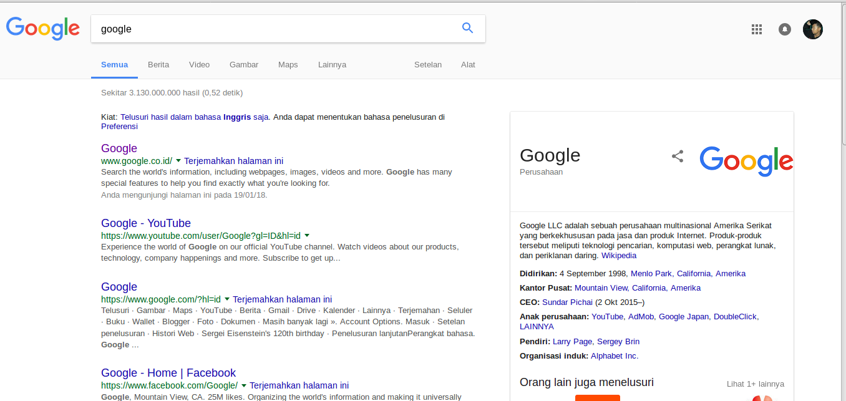The image size is (846, 401).
Task: Click Lihat 1+ lainnya
Action: coord(756,384)
